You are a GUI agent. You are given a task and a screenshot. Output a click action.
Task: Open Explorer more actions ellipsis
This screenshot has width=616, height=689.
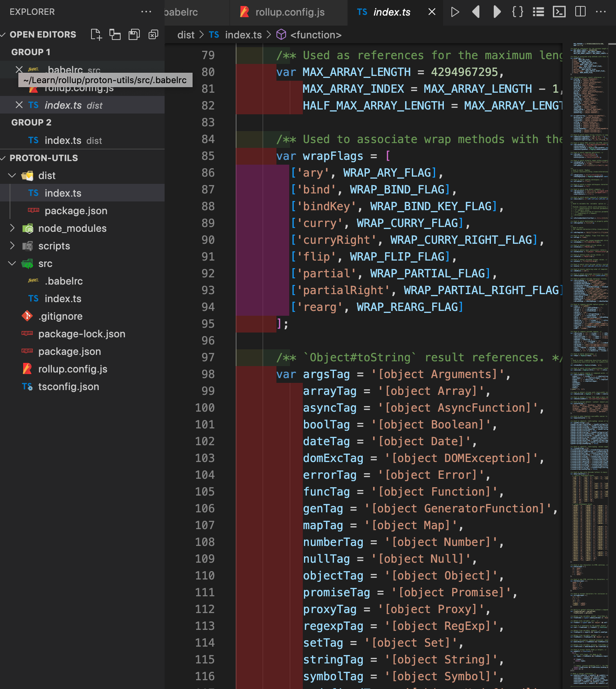(x=146, y=12)
